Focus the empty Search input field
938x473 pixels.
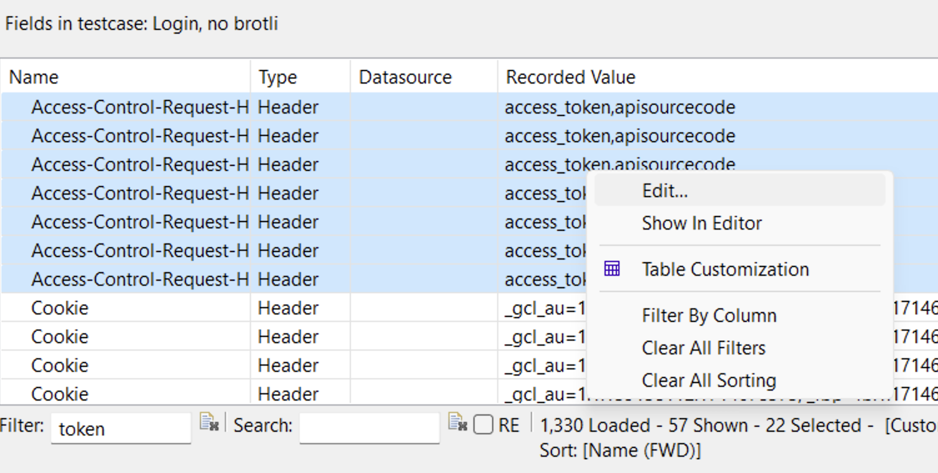click(x=369, y=428)
